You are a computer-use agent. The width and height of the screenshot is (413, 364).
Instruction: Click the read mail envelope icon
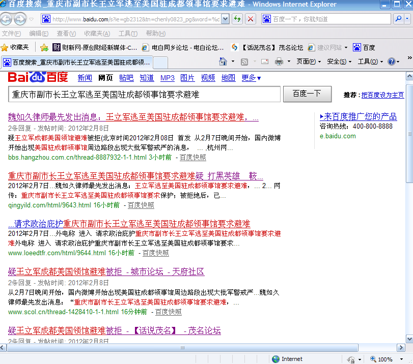pyautogui.click(x=265, y=62)
